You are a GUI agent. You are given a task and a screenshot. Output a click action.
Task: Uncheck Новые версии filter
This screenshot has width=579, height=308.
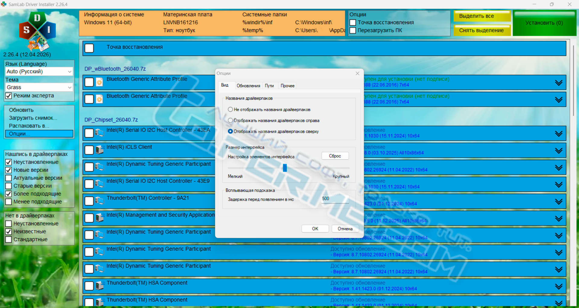coord(8,170)
